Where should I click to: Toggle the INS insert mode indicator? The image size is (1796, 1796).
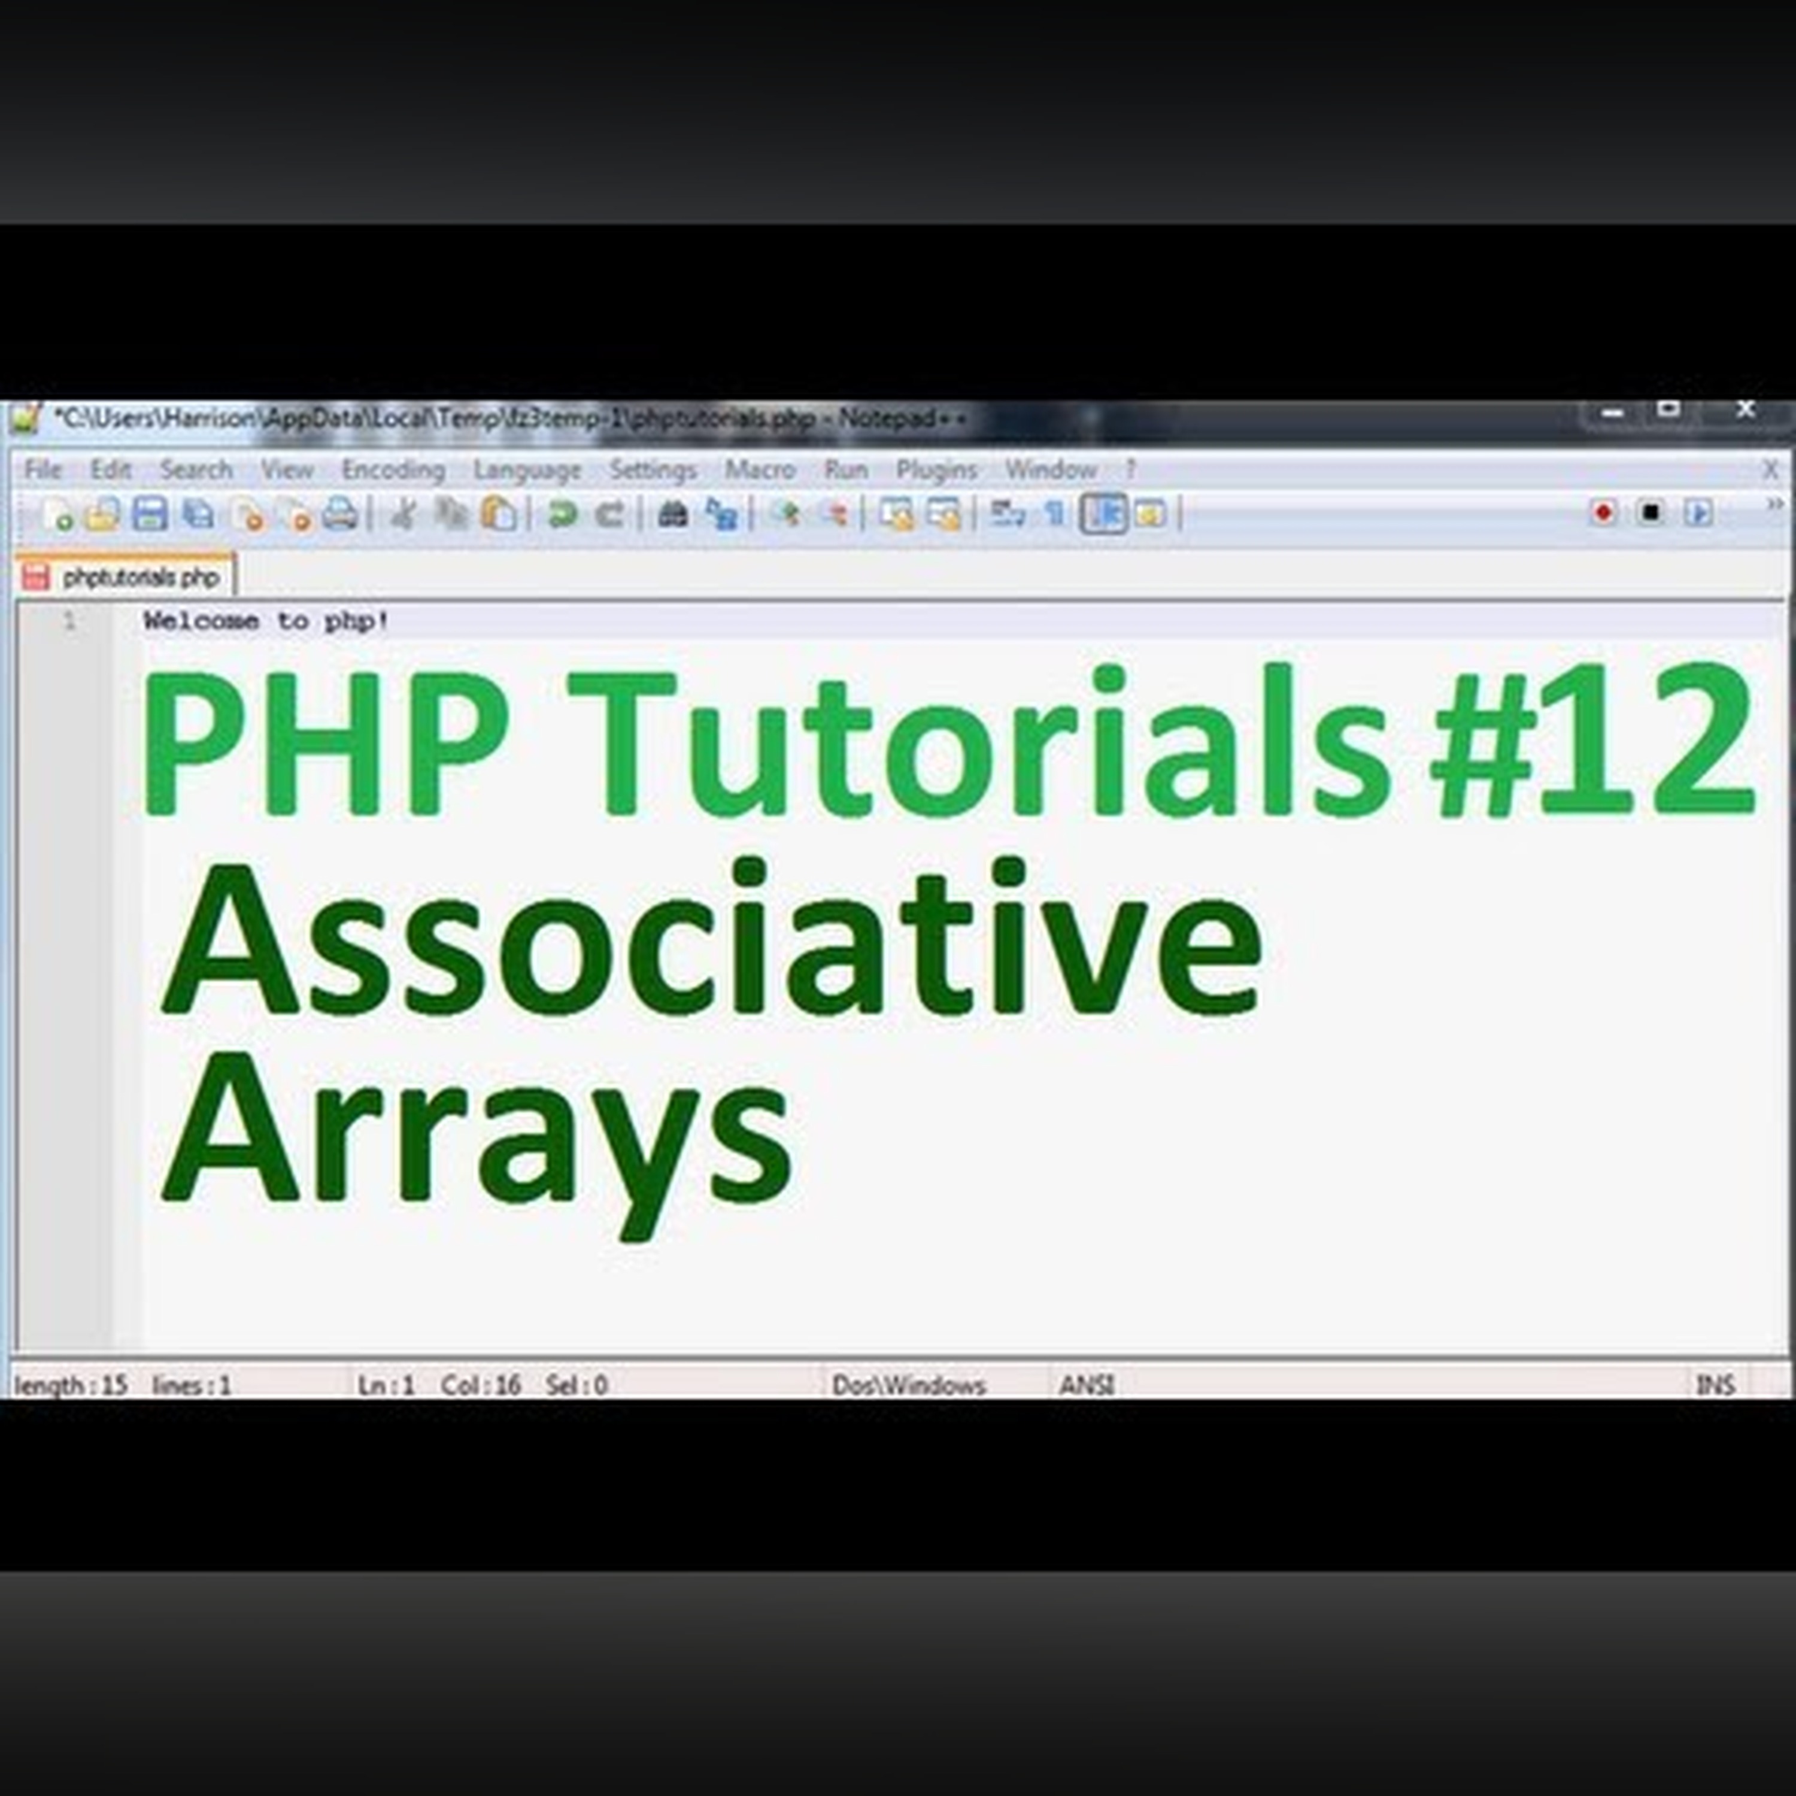[x=1715, y=1385]
